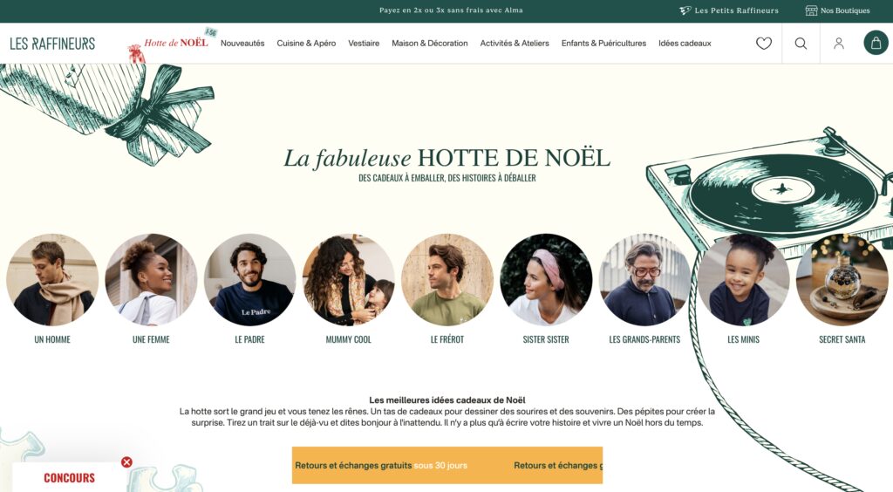The image size is (893, 492).
Task: Expand the Enfants & Puéricultures menu
Action: coord(603,44)
